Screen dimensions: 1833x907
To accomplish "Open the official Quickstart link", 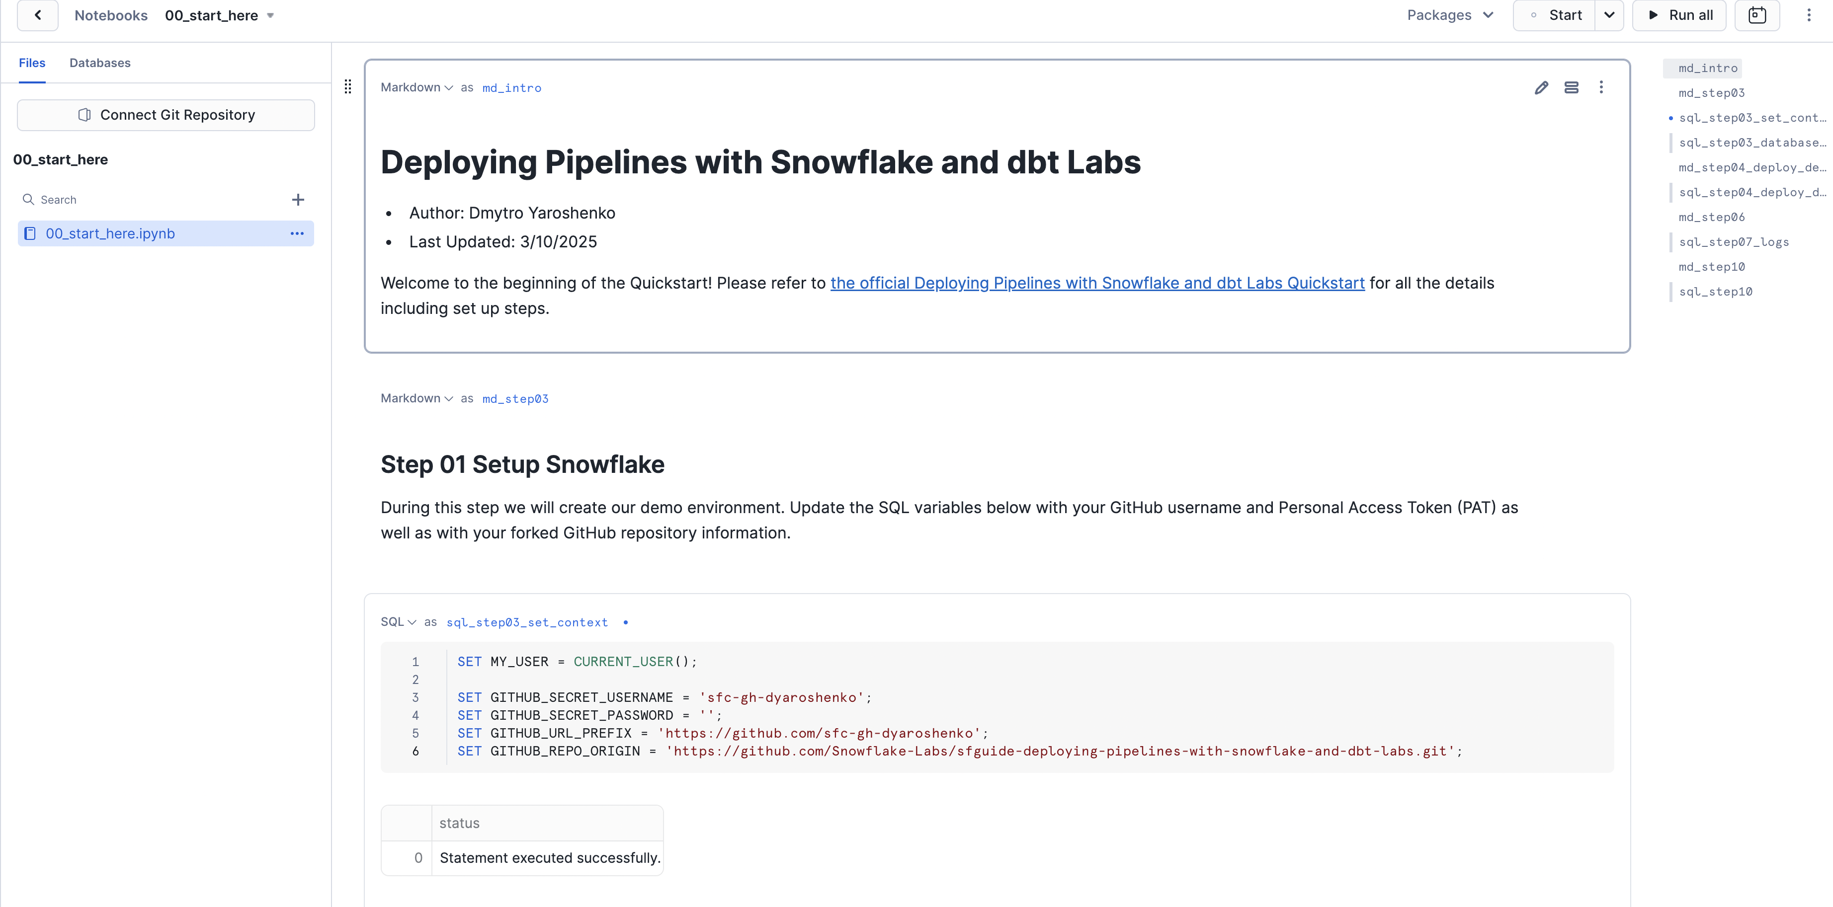I will click(1097, 283).
